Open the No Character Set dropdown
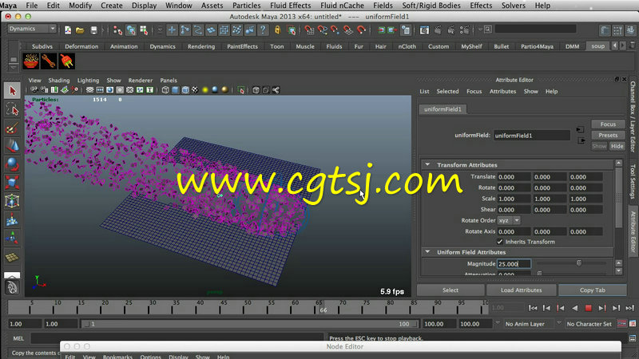 pyautogui.click(x=589, y=324)
